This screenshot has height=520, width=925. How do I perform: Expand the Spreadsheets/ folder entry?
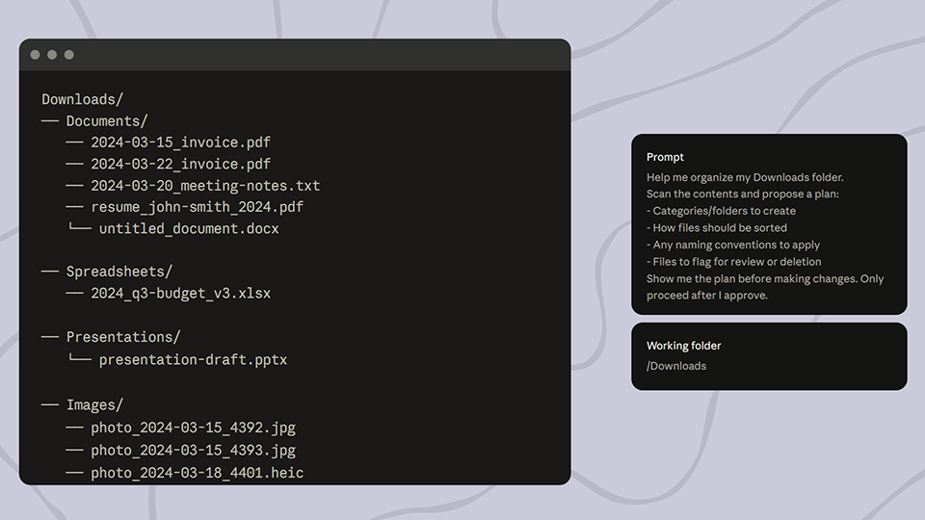[119, 272]
